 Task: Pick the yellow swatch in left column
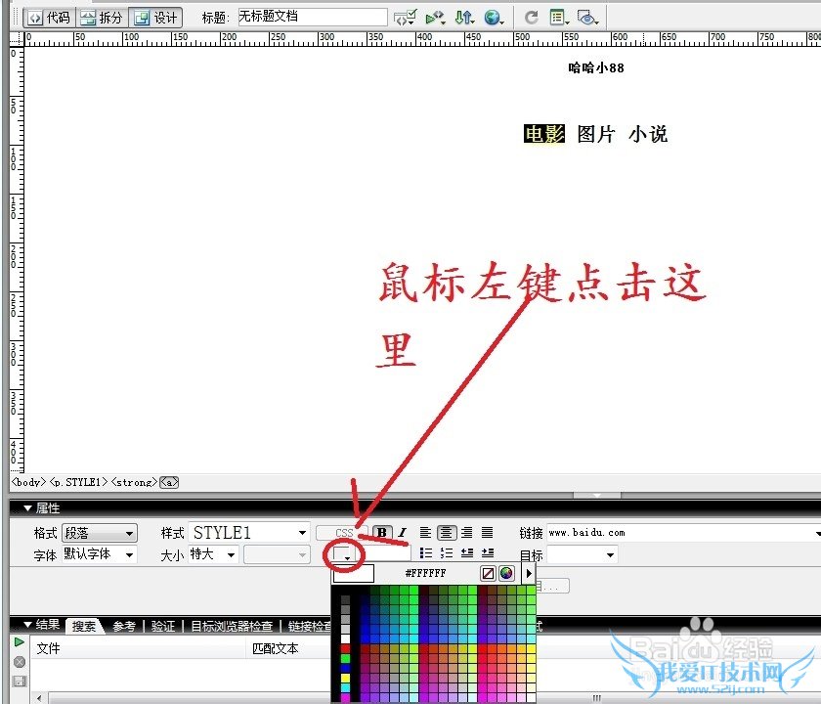point(345,678)
